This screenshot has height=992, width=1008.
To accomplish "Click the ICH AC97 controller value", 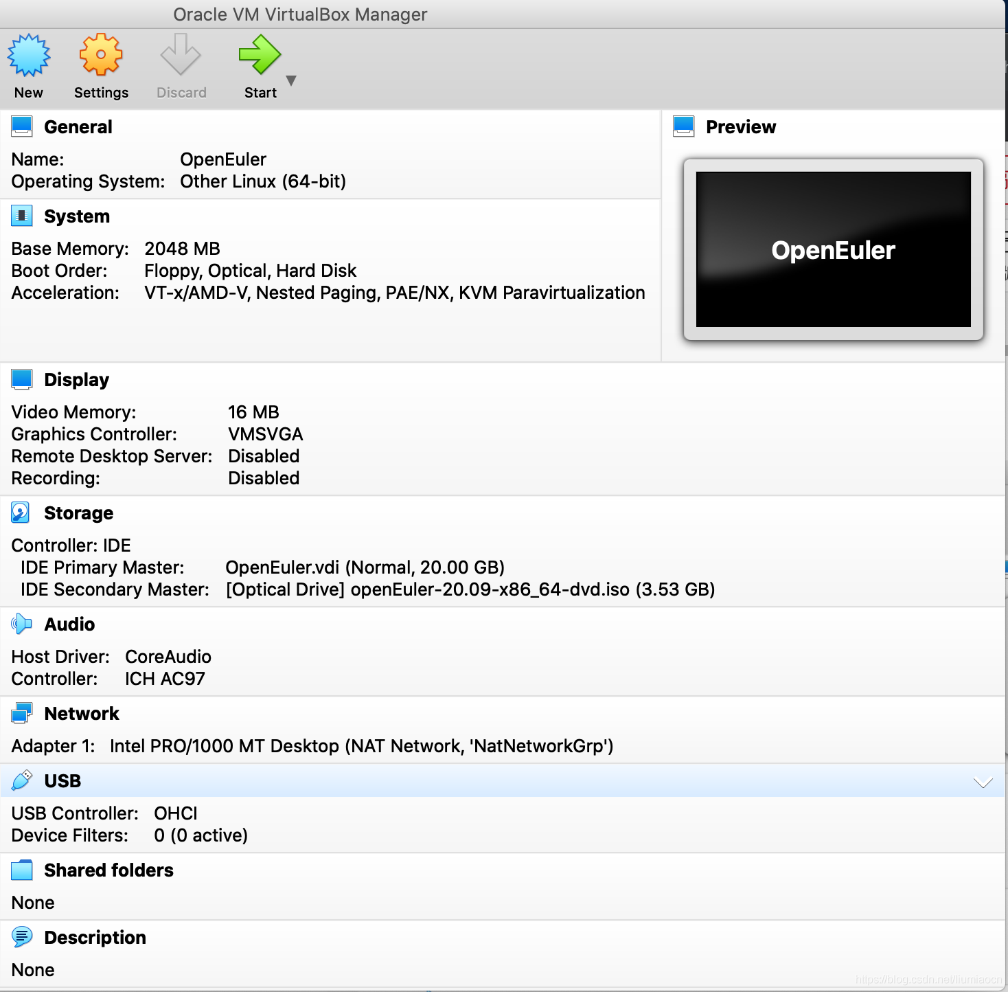I will click(165, 679).
